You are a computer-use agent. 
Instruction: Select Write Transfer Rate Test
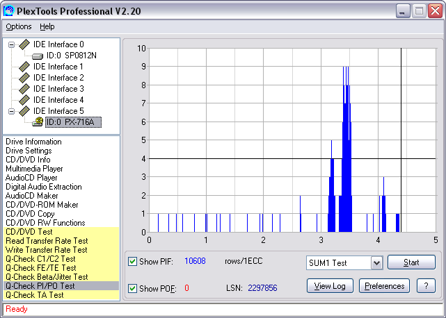(x=61, y=250)
